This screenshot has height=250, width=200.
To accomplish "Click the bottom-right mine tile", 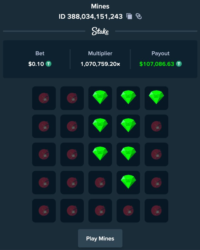I will tap(156, 211).
